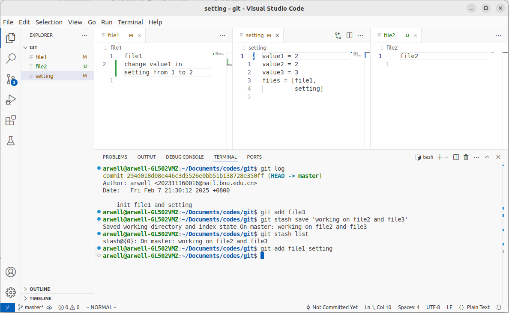Viewport: 509px width, 313px height.
Task: Open the new terminal launch profile dropdown
Action: 446,157
